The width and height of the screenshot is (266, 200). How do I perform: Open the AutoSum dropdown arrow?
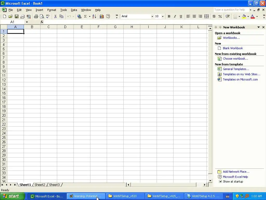(90, 16)
